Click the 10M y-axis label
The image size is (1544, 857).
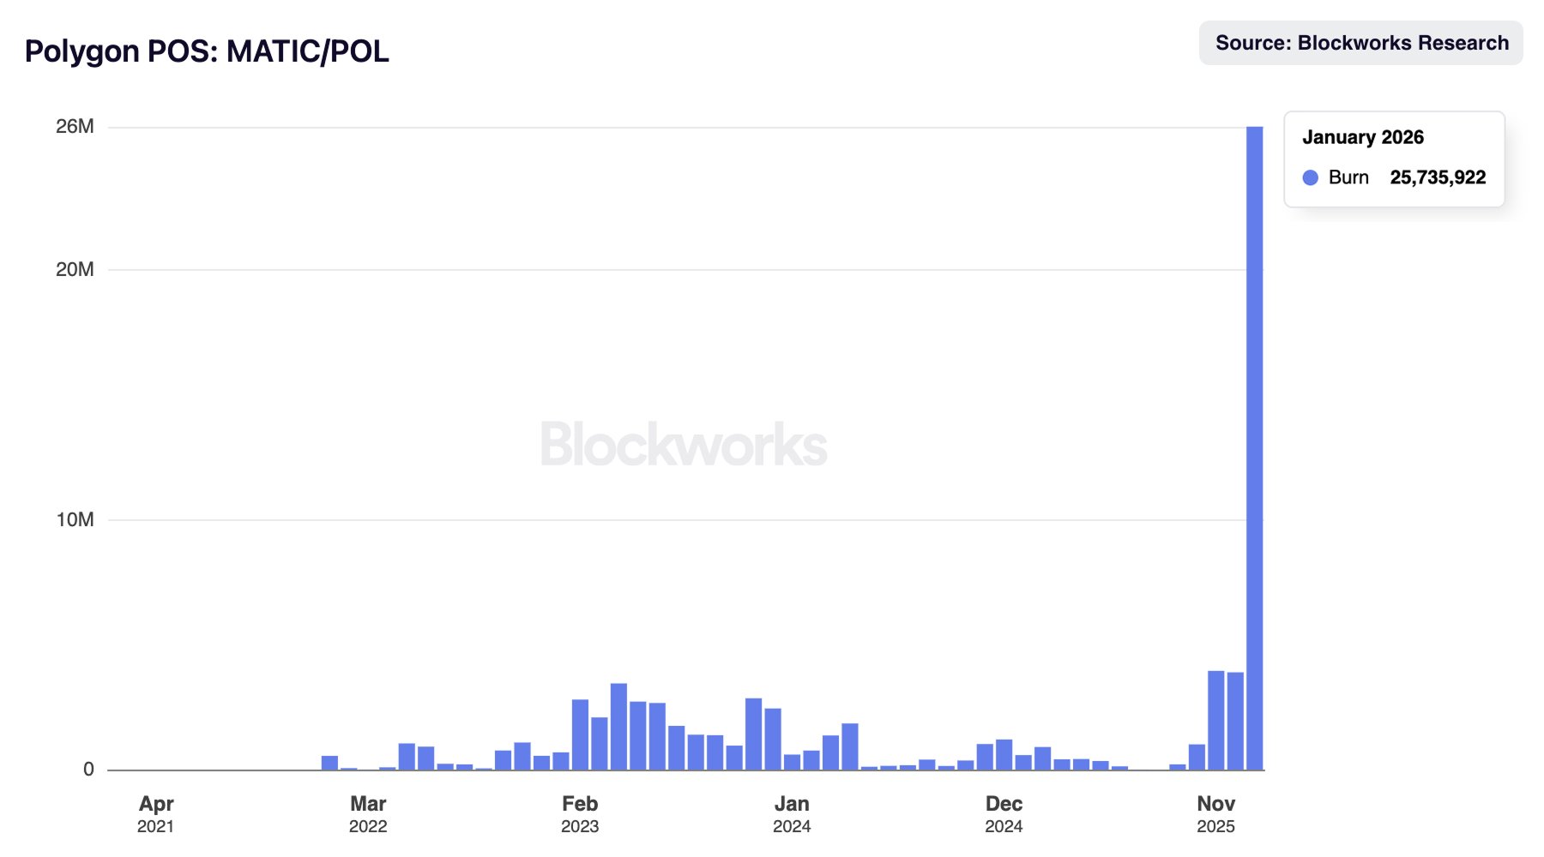[x=75, y=519]
